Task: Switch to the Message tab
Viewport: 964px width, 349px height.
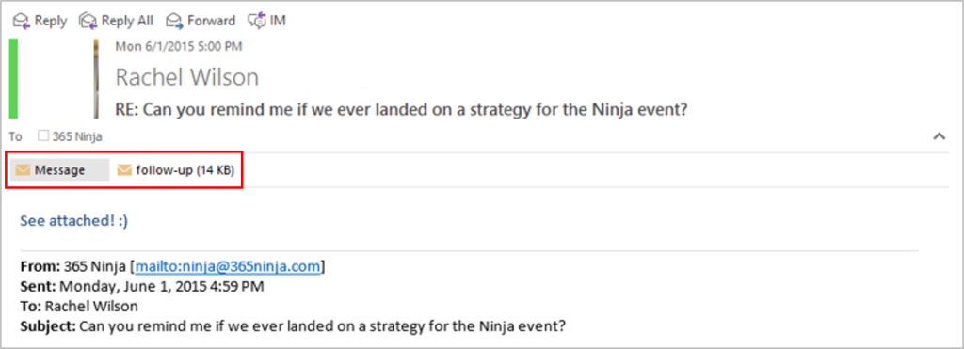Action: (59, 170)
